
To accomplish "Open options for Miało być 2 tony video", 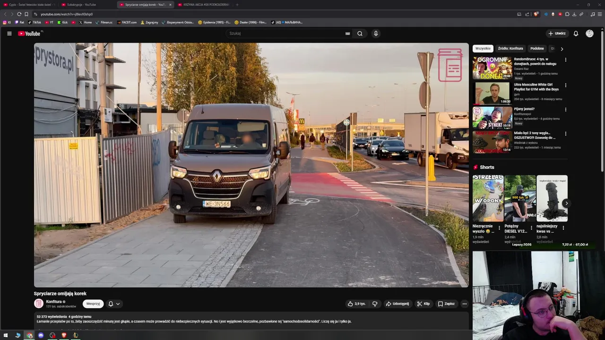I will point(565,134).
